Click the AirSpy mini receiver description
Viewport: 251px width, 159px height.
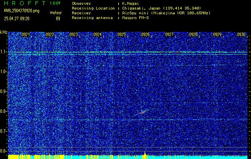click(x=166, y=13)
